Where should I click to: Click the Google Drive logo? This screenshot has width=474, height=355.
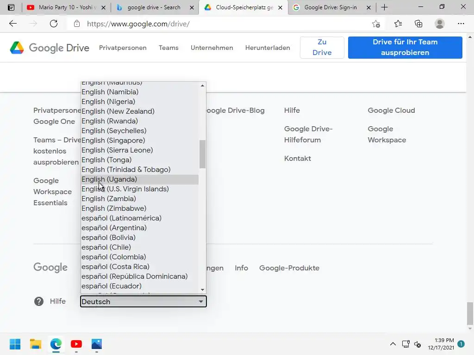[50, 48]
